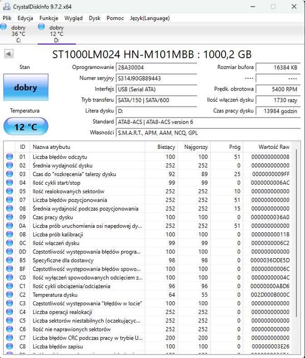Select drive C: tab showing 36 °C
305x358 pixels.
18,34
